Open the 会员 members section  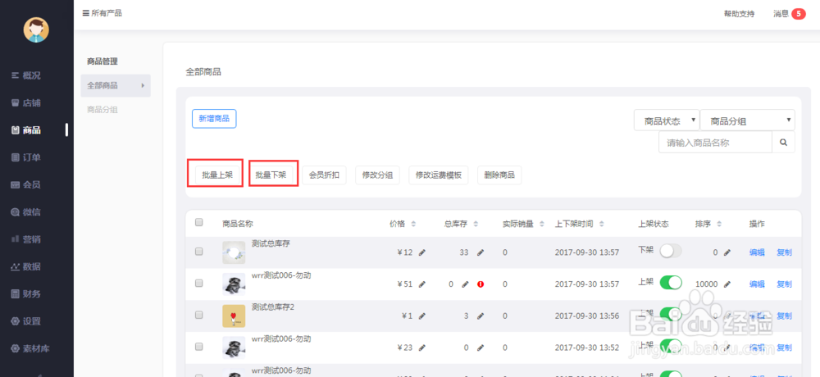(26, 184)
